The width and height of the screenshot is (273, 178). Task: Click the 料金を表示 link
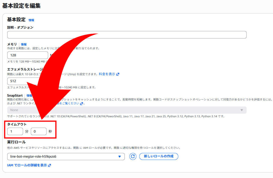point(107,74)
